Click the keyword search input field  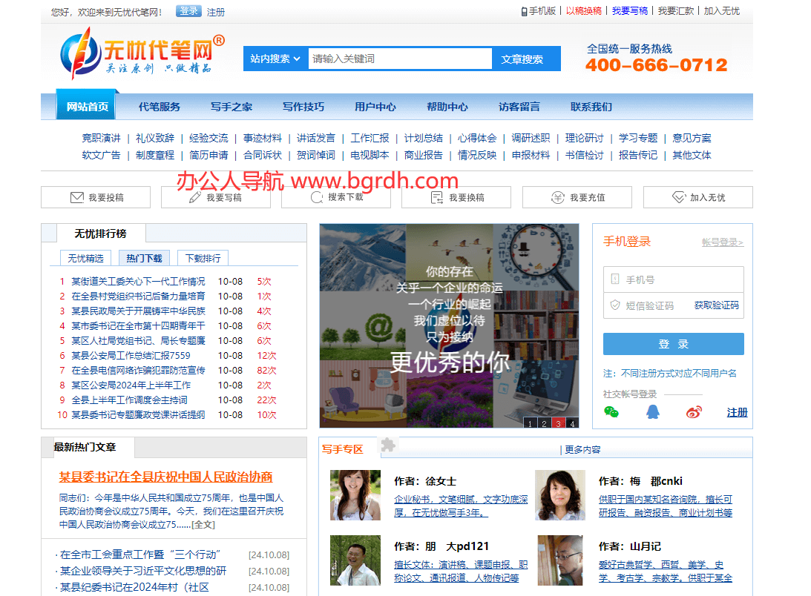click(400, 59)
